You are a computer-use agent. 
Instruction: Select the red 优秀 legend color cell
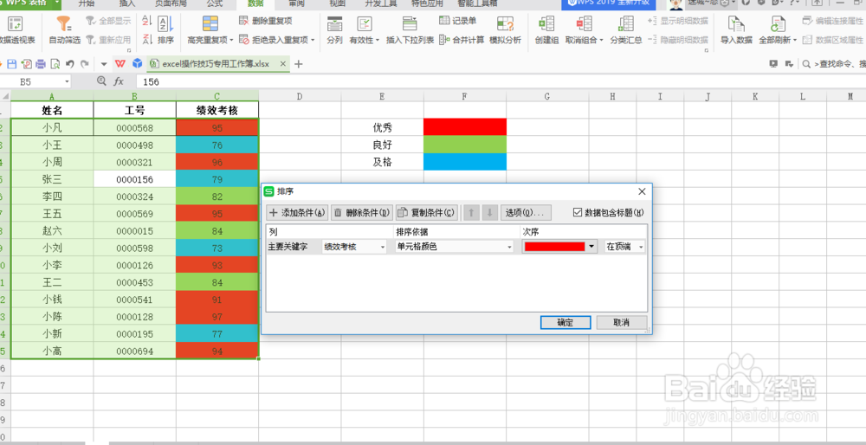pos(465,127)
